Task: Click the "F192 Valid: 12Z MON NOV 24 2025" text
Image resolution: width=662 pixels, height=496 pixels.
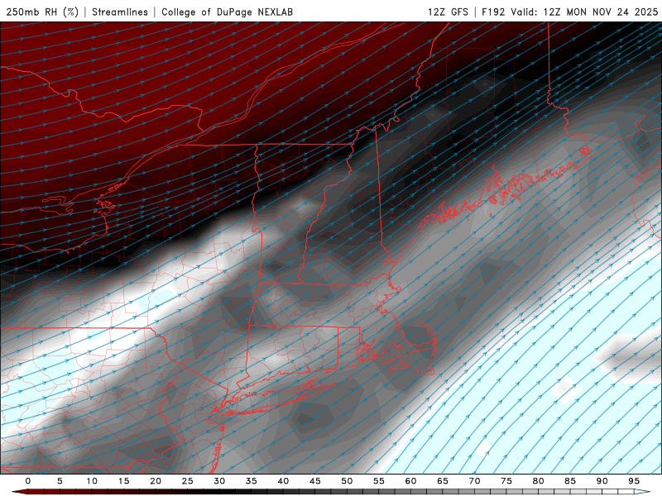Action: (x=570, y=12)
